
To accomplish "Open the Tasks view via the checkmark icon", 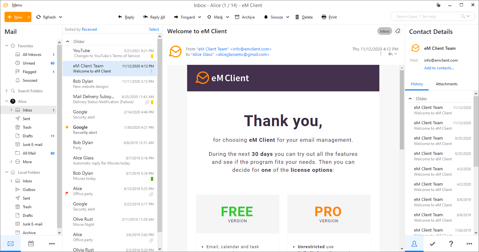I will click(x=433, y=244).
